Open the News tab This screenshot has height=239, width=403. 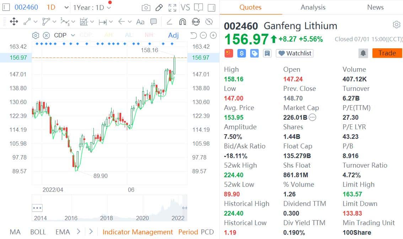pyautogui.click(x=375, y=7)
